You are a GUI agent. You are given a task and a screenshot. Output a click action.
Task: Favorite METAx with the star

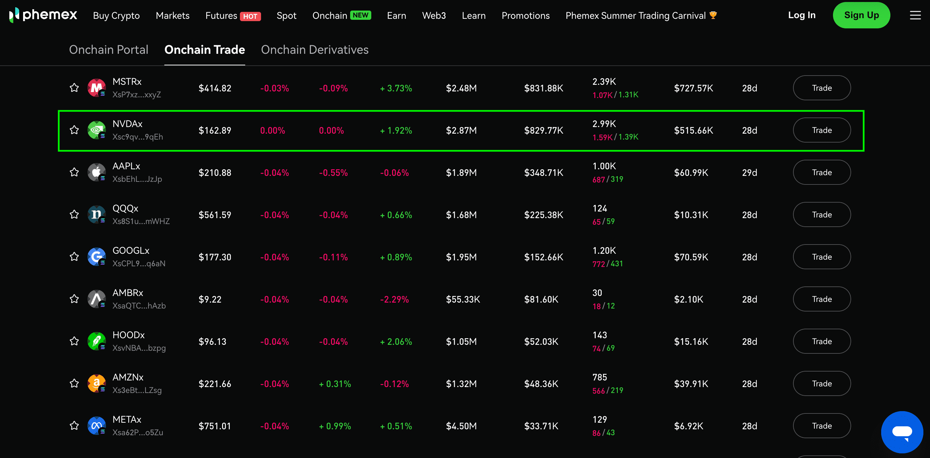(x=74, y=426)
